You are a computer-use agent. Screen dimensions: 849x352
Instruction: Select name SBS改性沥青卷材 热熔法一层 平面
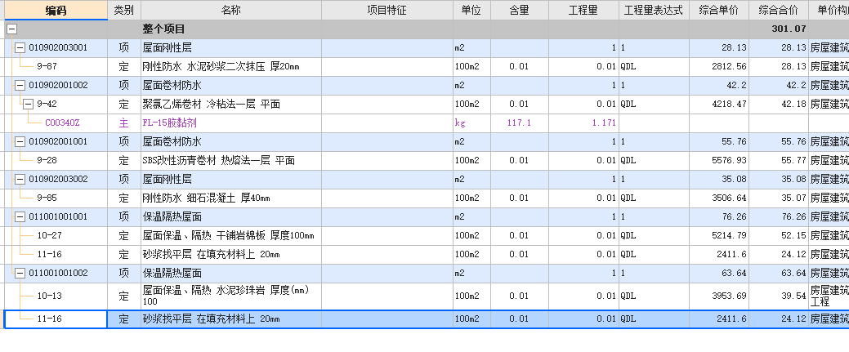pyautogui.click(x=231, y=160)
